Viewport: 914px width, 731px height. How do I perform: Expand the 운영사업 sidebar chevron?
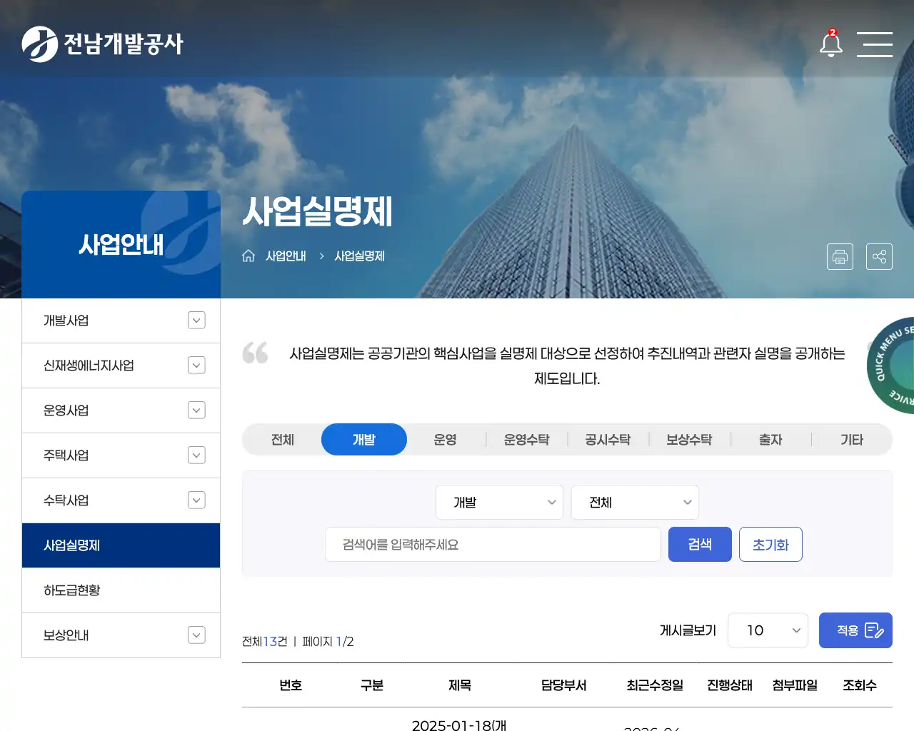tap(196, 410)
